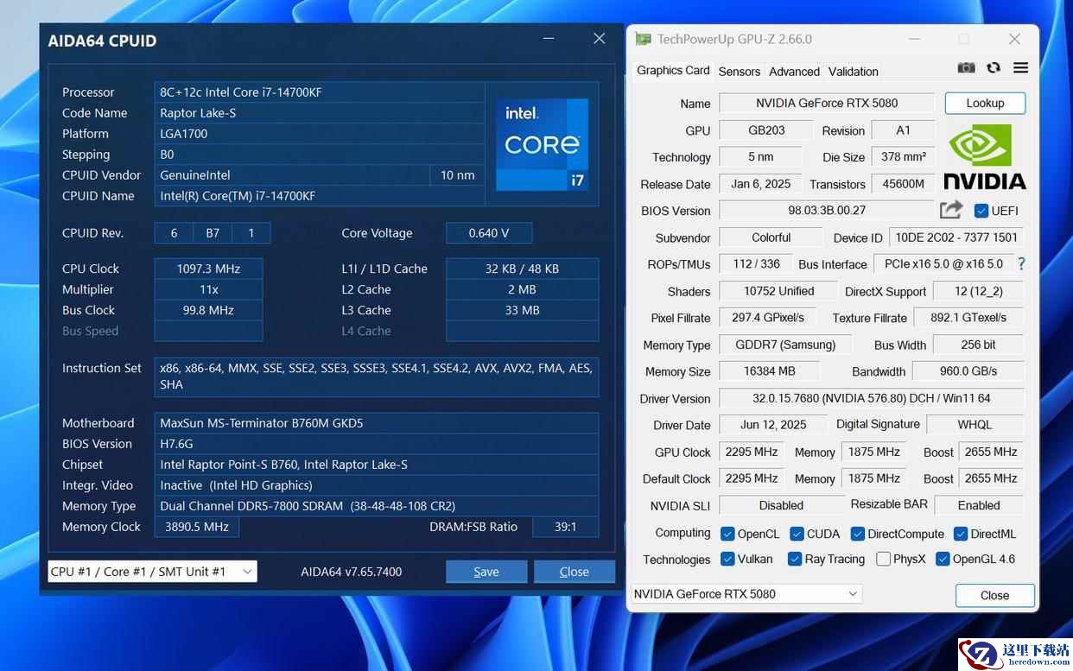Open the GPU-Z hamburger menu
This screenshot has height=671, width=1073.
pyautogui.click(x=1020, y=68)
